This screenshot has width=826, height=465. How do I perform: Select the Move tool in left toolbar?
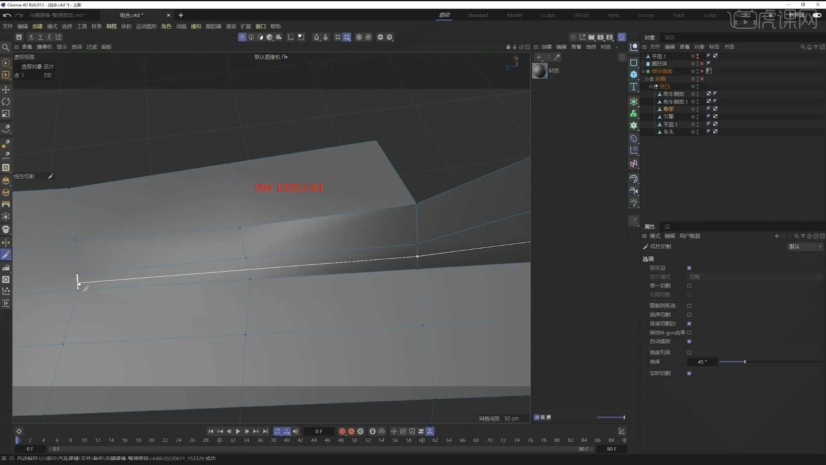point(6,90)
